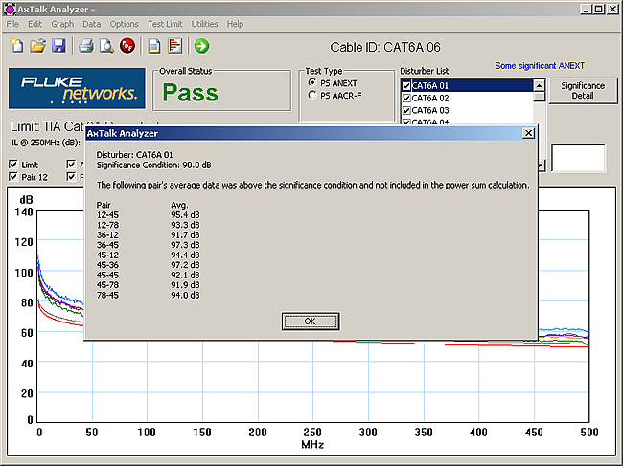Click the Cable ID: CAT6A 06 label
This screenshot has height=466, width=623.
click(385, 48)
